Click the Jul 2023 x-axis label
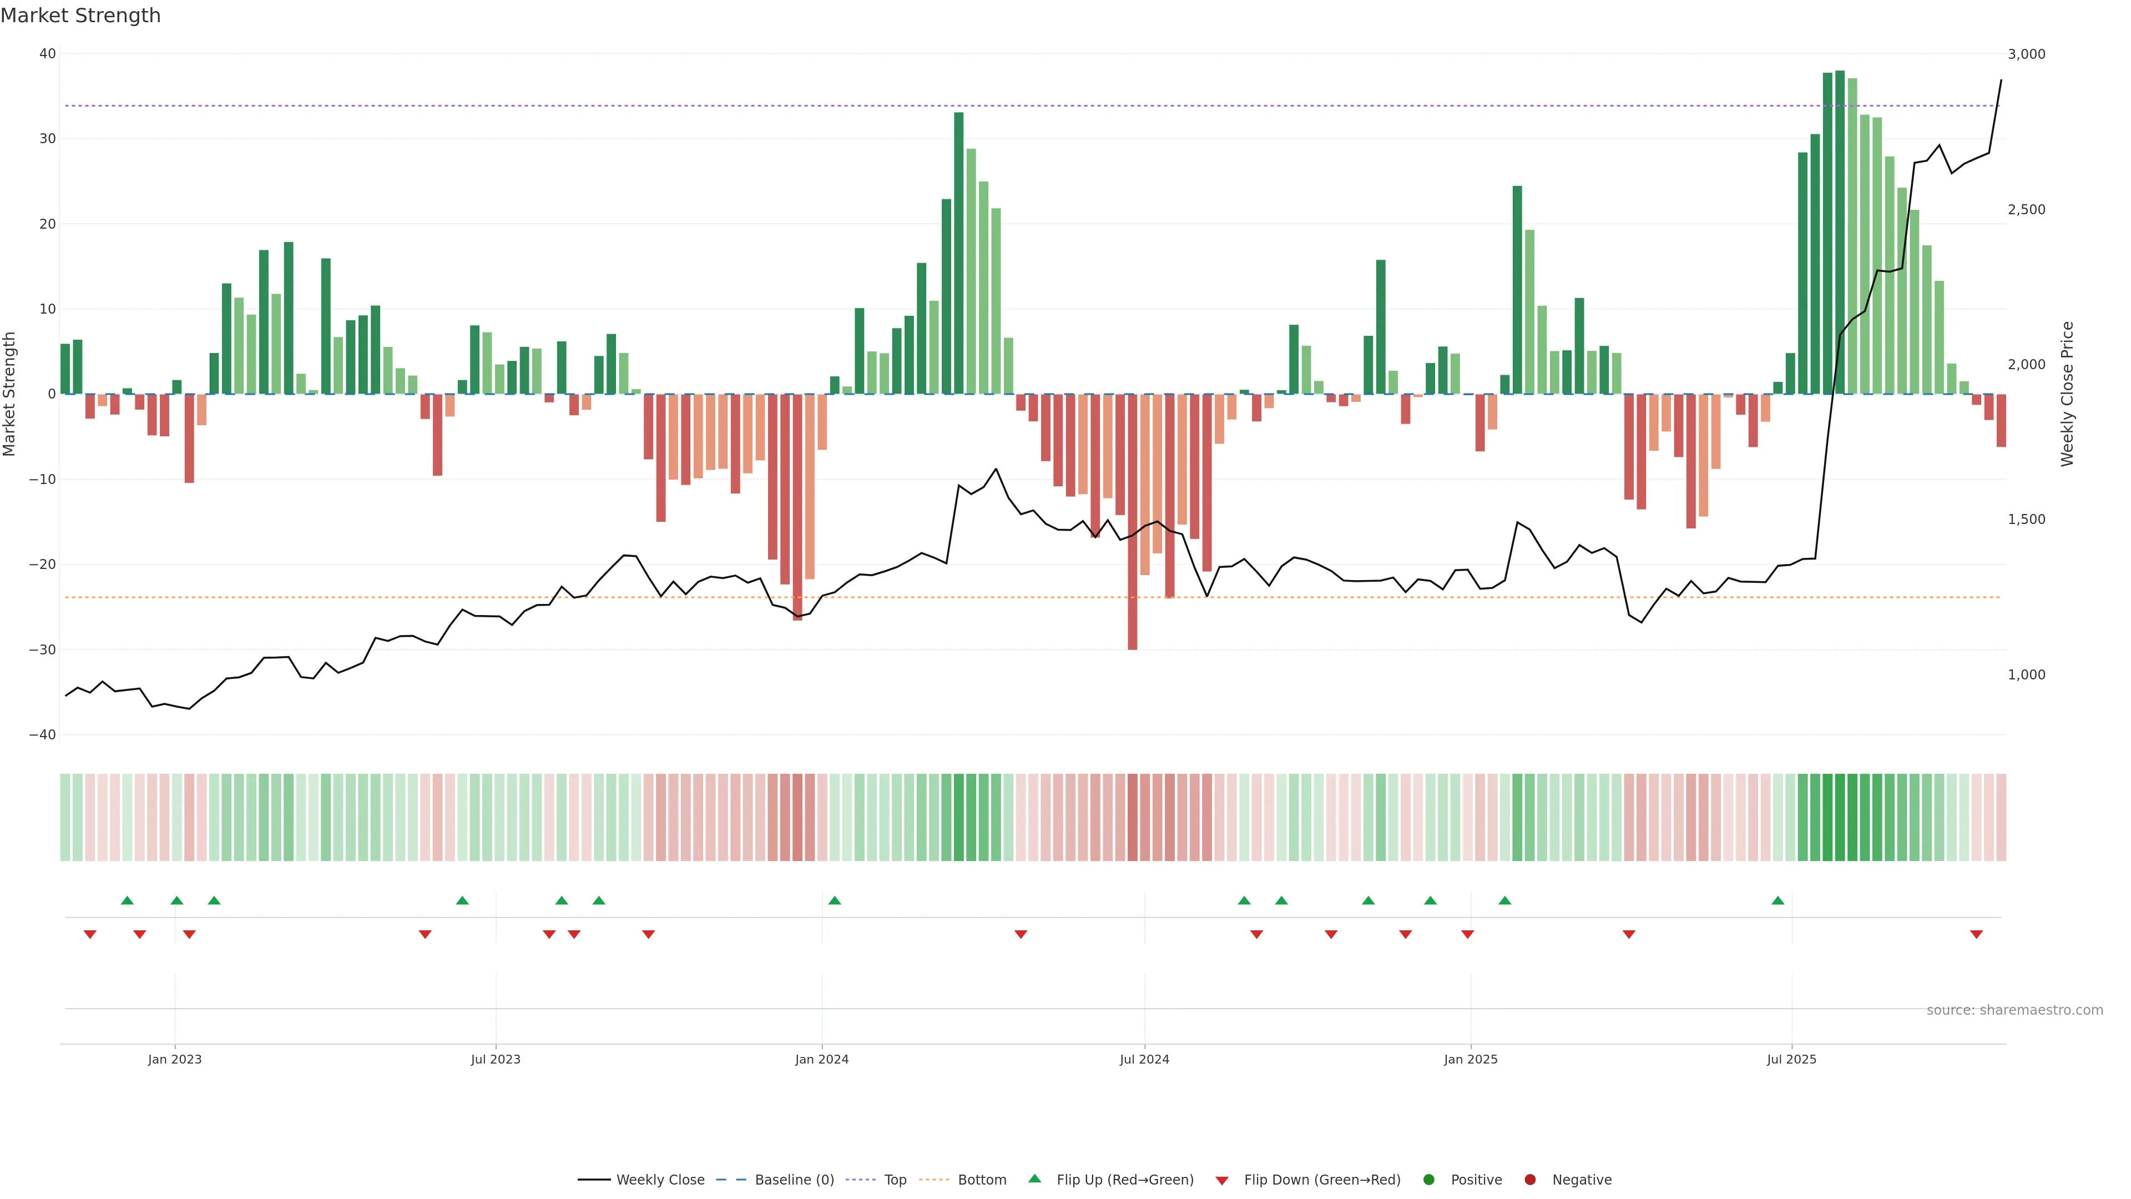This screenshot has height=1199, width=2131. point(496,1059)
